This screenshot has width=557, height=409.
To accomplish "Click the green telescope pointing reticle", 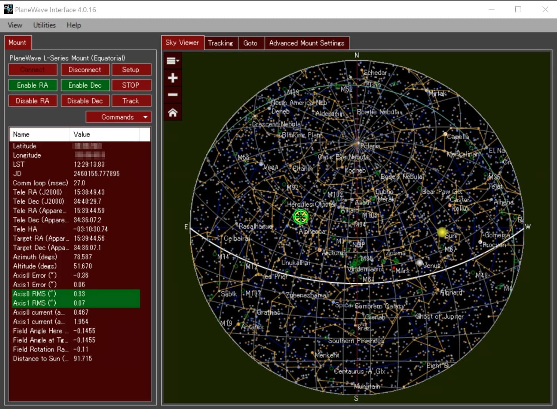I will 301,217.
